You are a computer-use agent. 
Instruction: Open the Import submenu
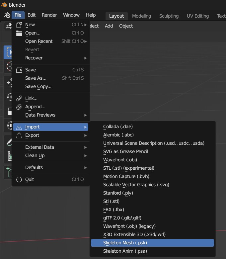(50, 127)
